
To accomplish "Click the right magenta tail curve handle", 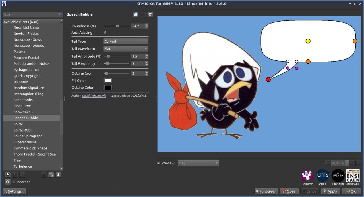I will (297, 68).
